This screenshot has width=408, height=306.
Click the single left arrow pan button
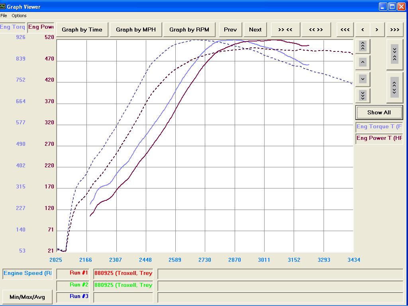363,29
